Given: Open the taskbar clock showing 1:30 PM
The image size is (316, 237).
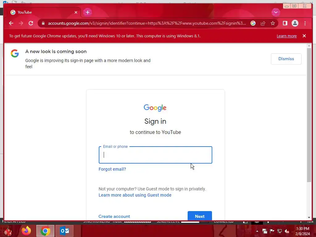Looking at the screenshot, I should [x=302, y=231].
